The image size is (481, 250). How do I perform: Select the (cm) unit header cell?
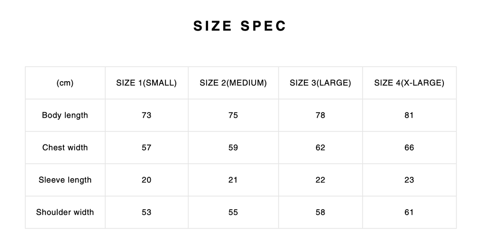(65, 83)
